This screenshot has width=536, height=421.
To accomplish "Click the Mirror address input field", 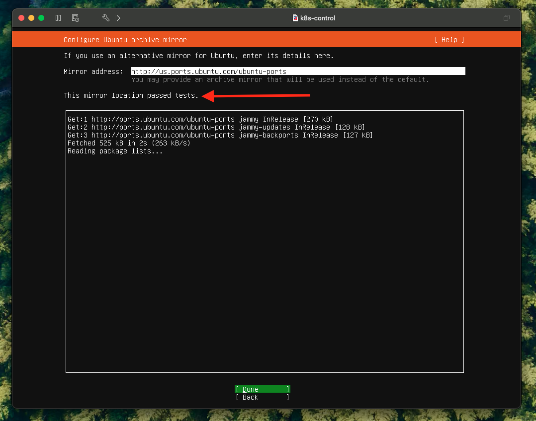I will pyautogui.click(x=298, y=71).
